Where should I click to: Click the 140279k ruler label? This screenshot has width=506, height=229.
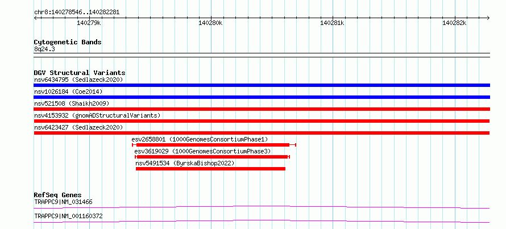click(x=89, y=23)
